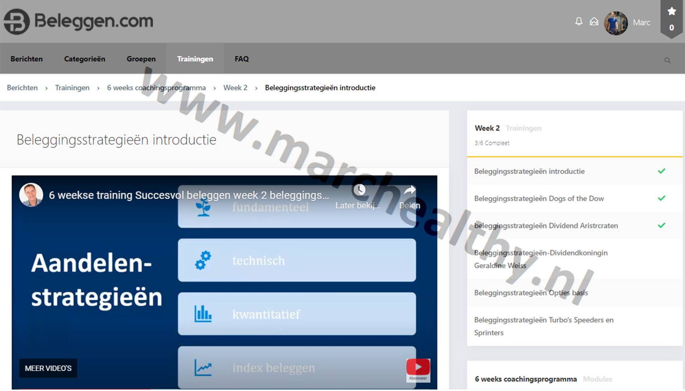Open the Trainingen menu tab
The image size is (685, 391).
point(195,59)
